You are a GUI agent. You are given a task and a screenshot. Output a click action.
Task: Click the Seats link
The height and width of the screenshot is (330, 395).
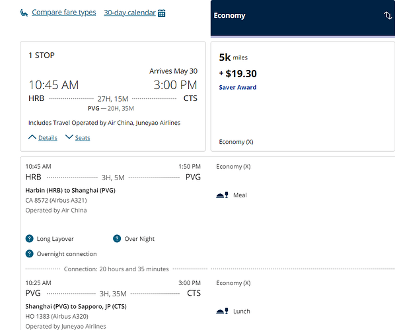pos(83,138)
